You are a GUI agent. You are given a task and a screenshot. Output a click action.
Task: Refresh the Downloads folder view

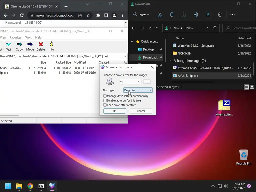tap(215, 28)
